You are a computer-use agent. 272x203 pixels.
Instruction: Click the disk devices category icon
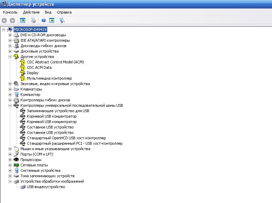point(16,52)
